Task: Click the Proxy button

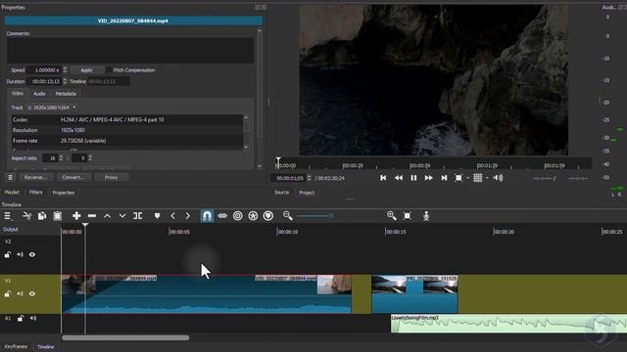Action: point(111,177)
